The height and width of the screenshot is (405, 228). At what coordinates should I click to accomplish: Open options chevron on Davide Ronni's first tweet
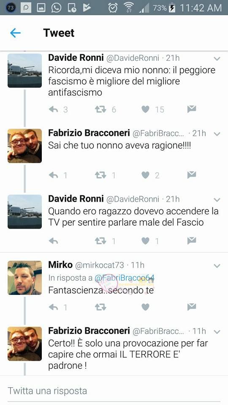coord(217,59)
